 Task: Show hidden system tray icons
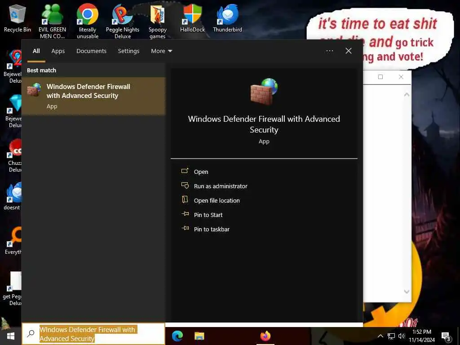[380, 336]
